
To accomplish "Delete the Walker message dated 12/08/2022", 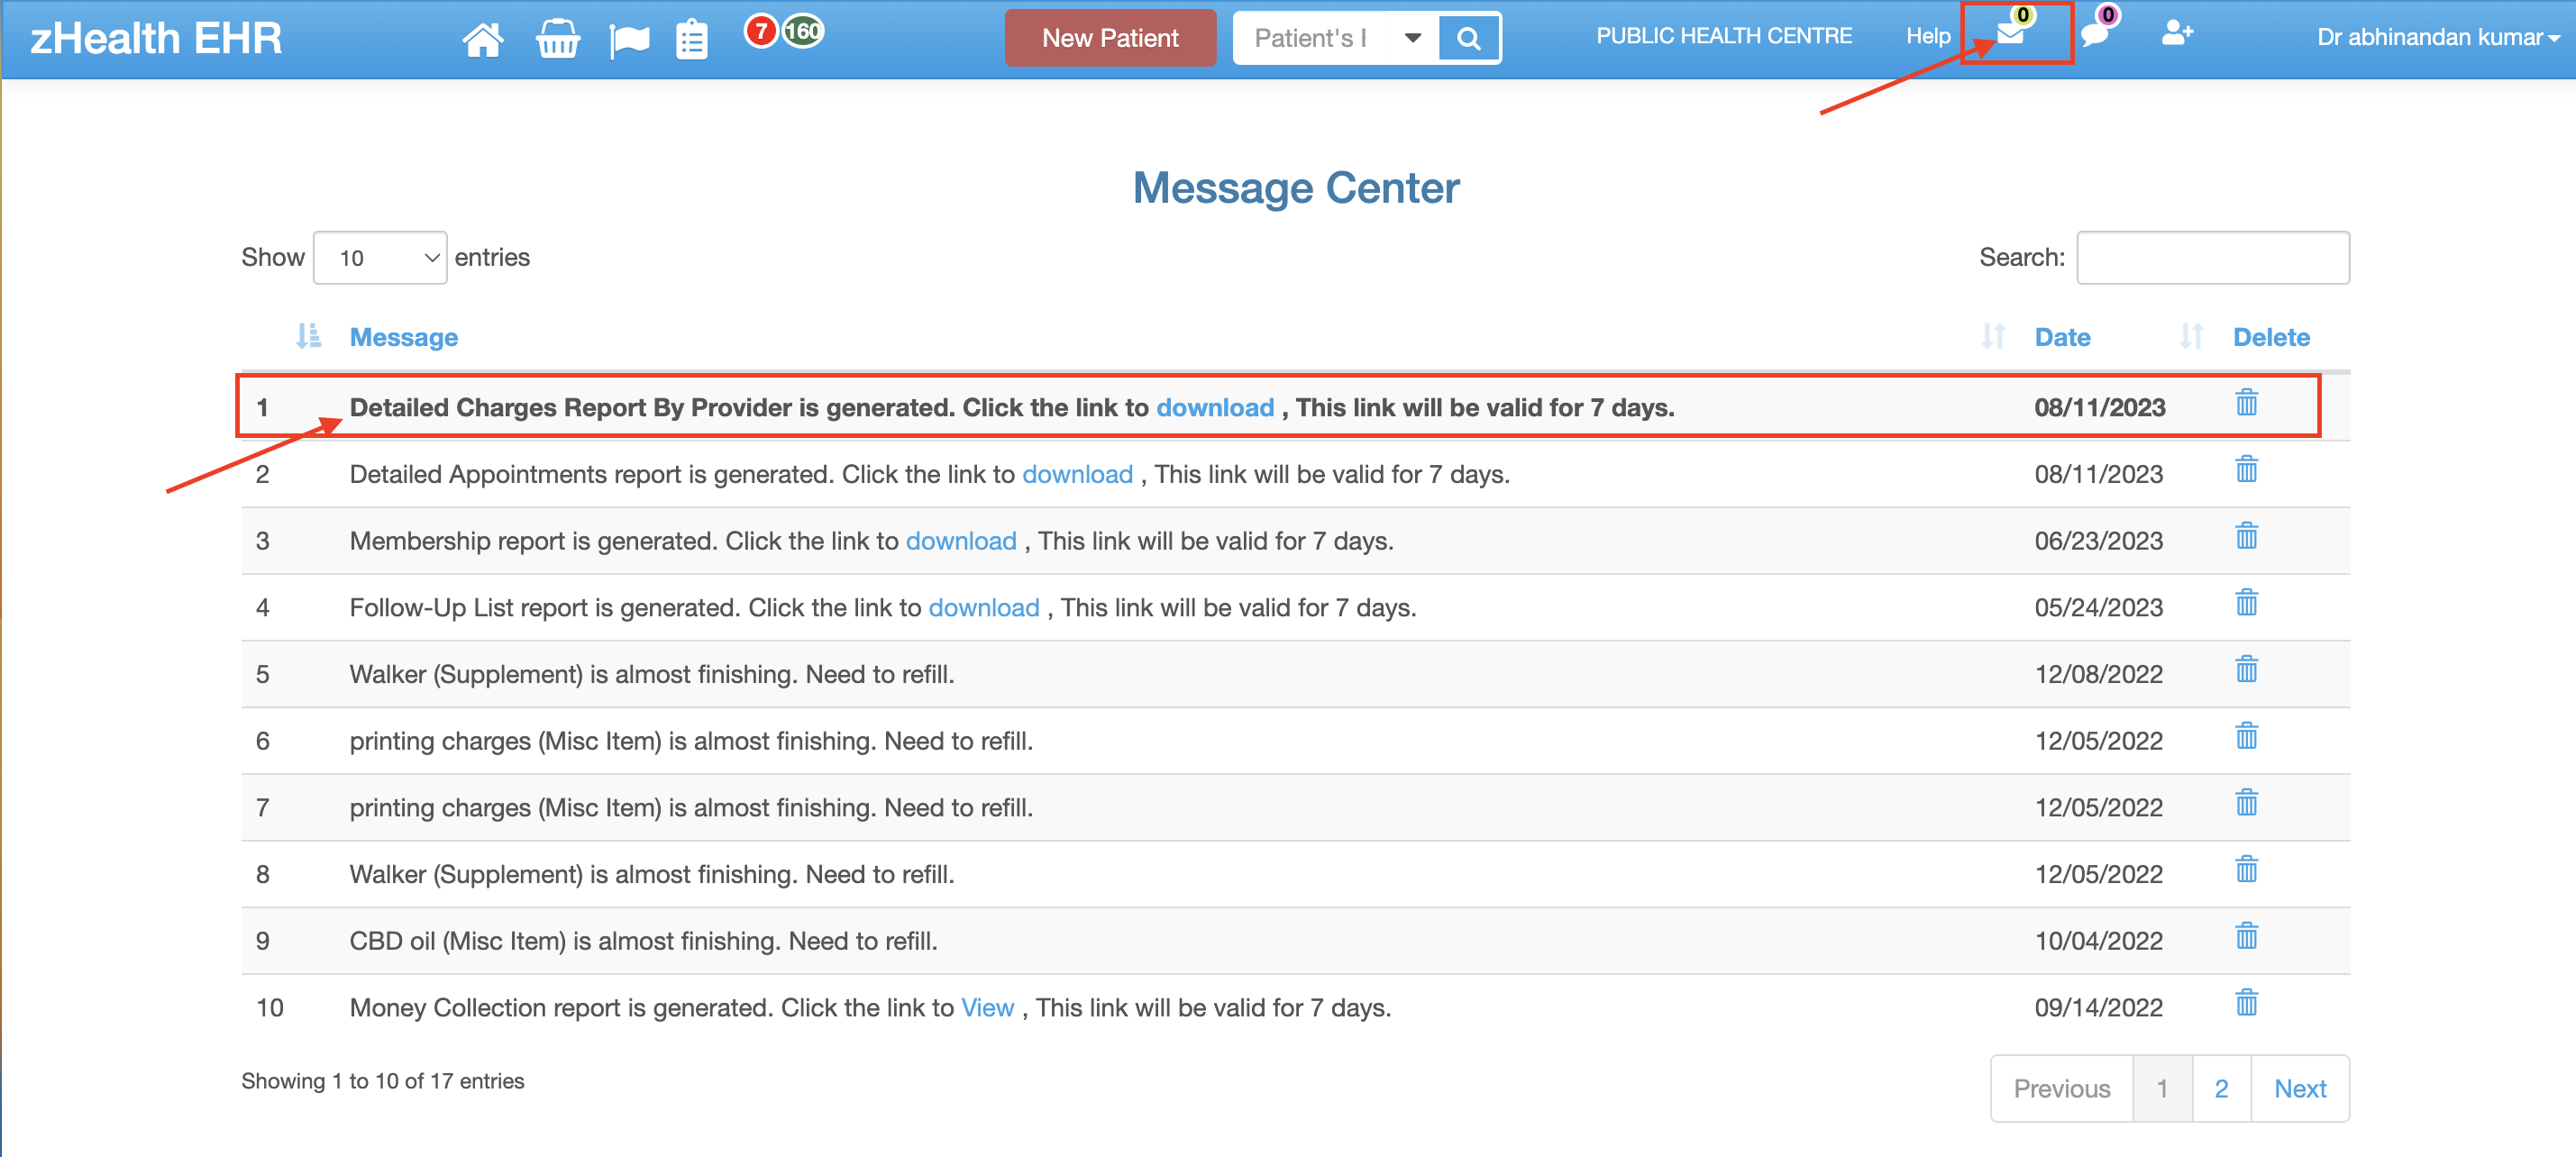I will click(2246, 669).
